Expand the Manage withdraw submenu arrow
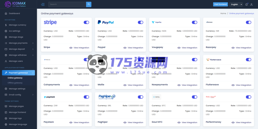 tap(33, 55)
